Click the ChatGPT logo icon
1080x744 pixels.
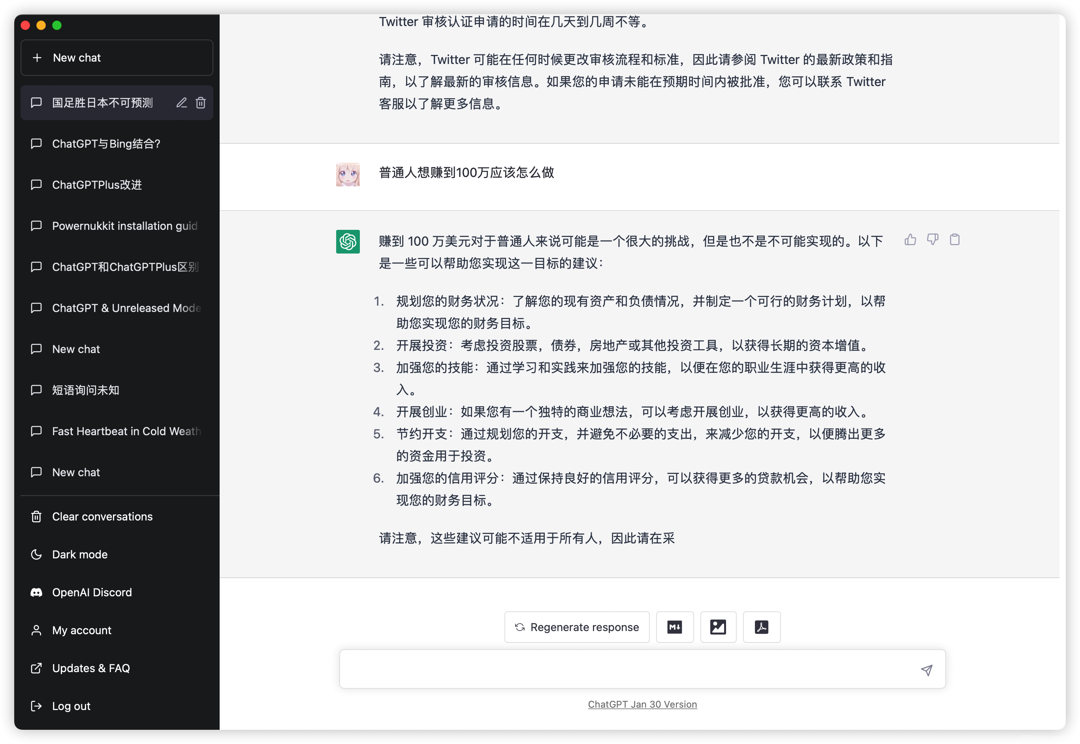[x=348, y=242]
